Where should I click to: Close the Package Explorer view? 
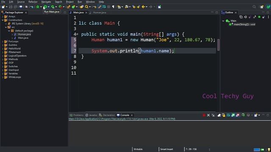[x=26, y=13]
